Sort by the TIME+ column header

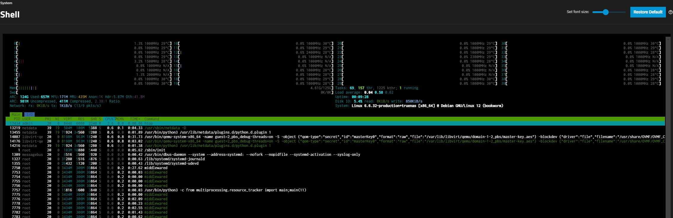[135, 119]
